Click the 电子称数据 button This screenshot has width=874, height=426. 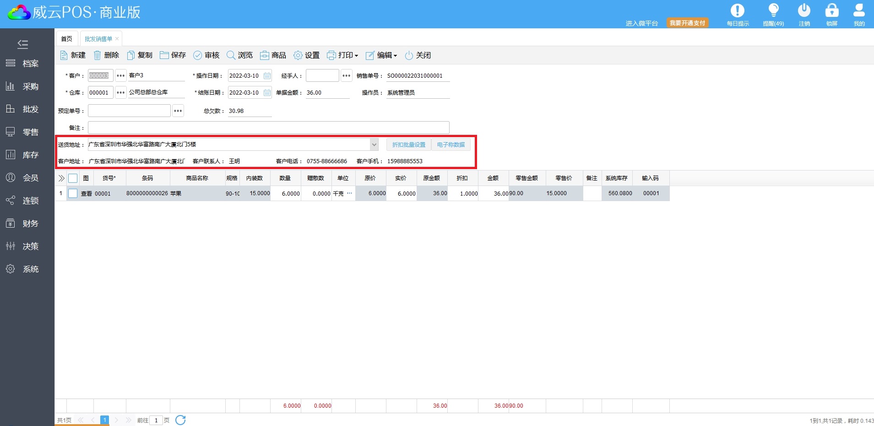click(451, 144)
